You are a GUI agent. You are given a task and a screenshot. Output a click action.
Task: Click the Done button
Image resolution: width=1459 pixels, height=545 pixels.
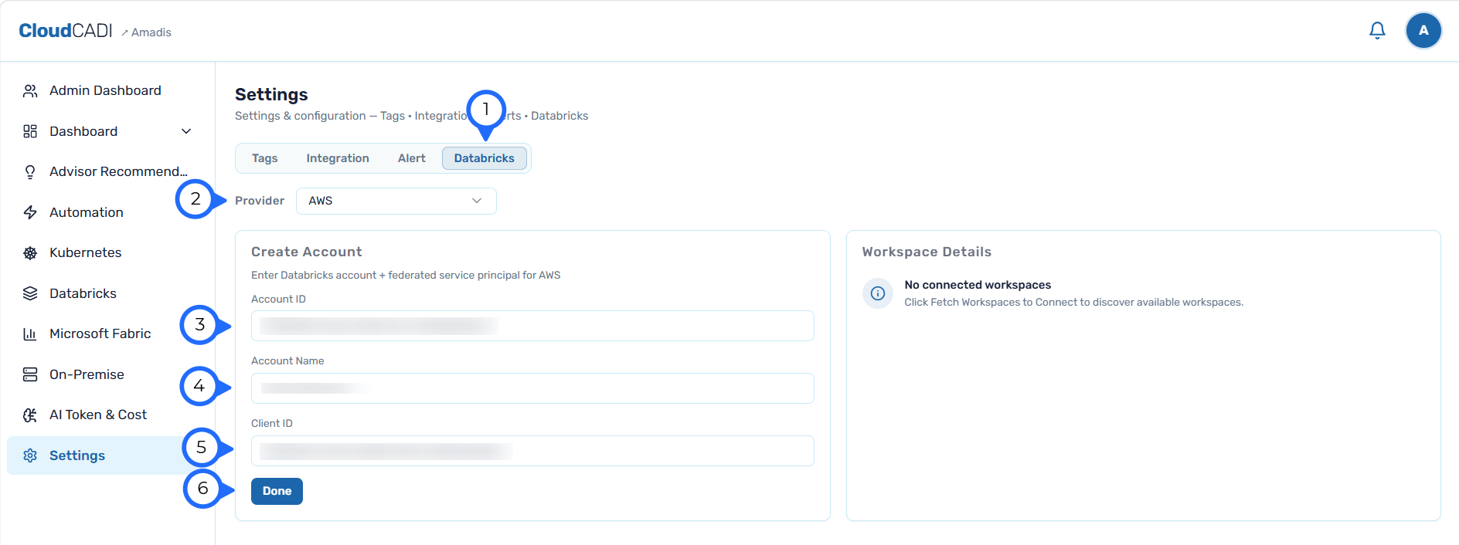[x=277, y=491]
